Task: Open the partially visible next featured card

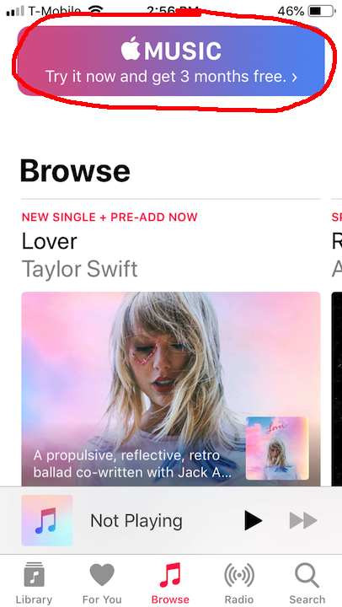Action: (337, 348)
